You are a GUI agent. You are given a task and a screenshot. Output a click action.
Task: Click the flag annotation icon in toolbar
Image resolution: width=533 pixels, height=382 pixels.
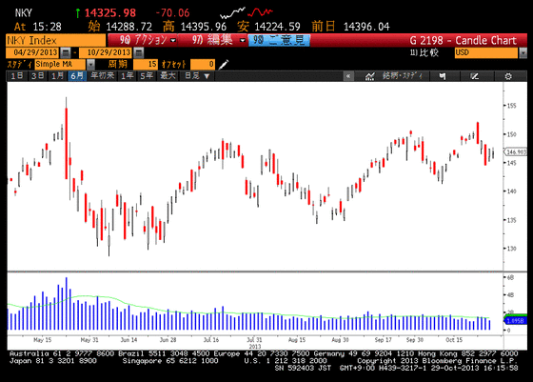443,76
